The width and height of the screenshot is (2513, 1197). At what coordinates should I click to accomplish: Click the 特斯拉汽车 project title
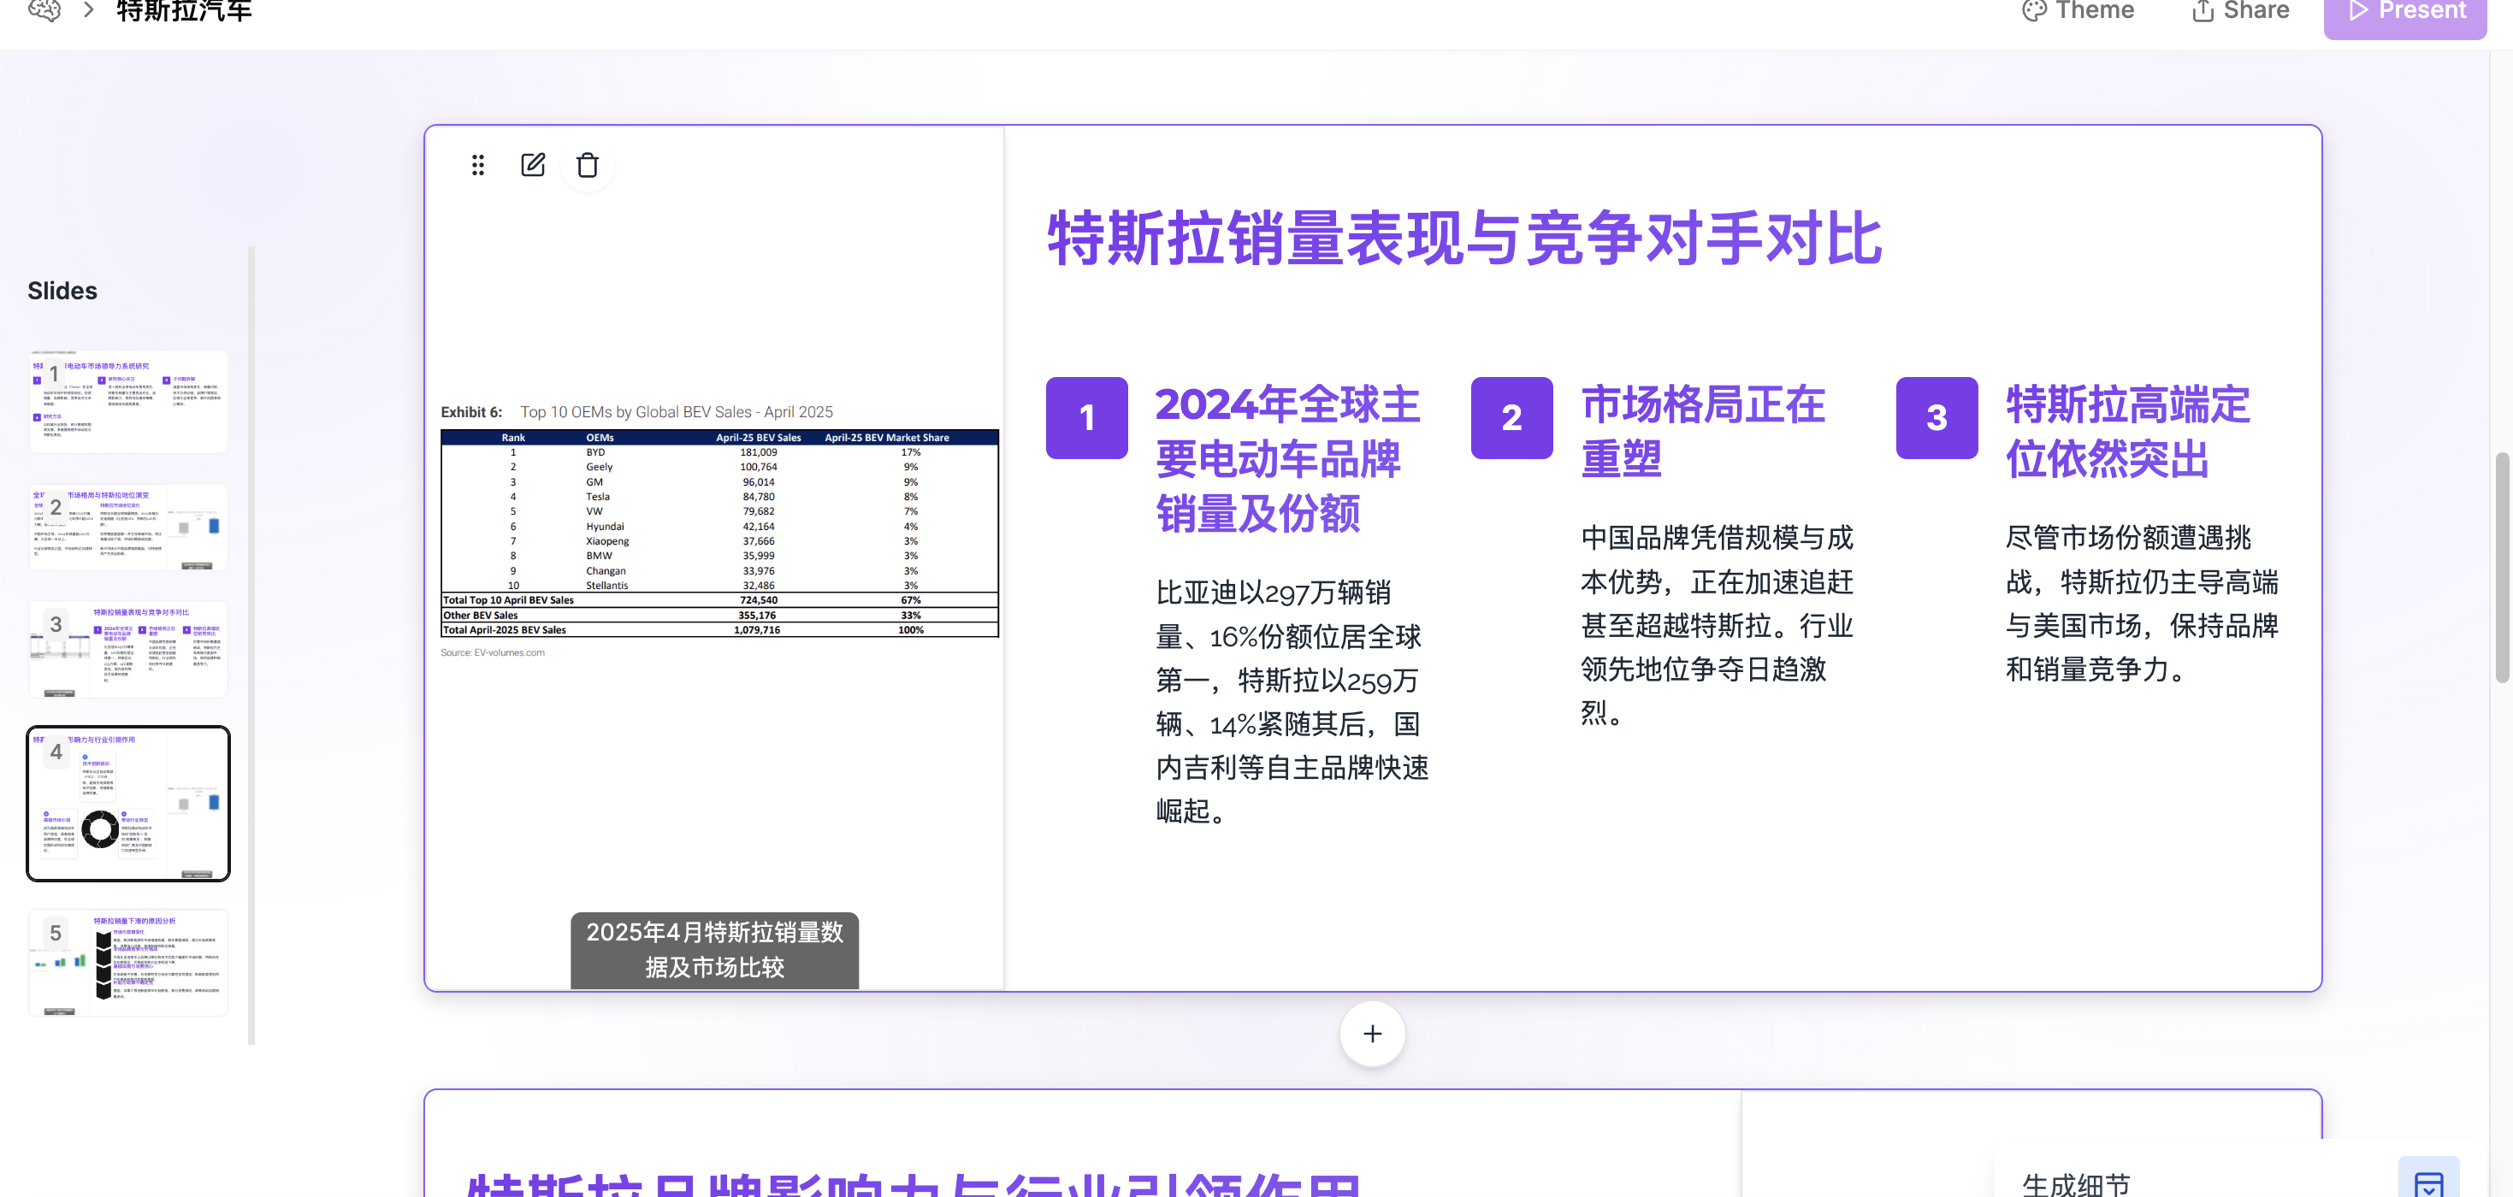pos(185,11)
